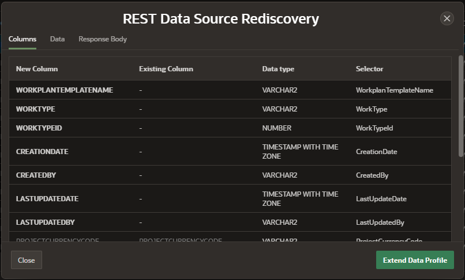Click the vertical scrollbar of the dialog
The image size is (465, 280).
(461, 106)
